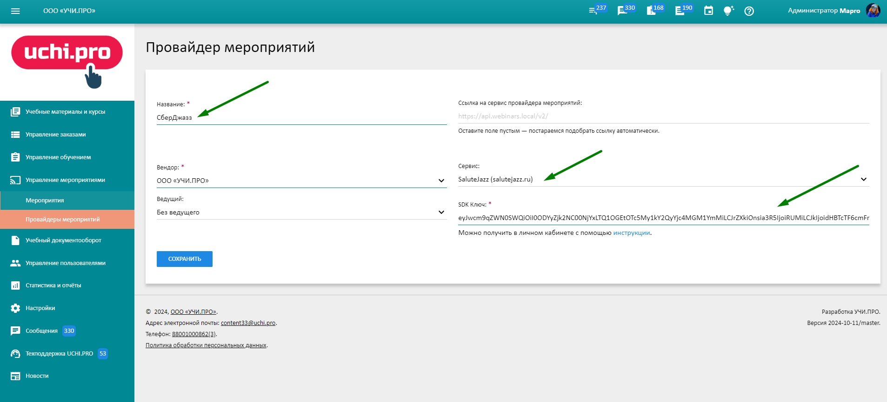The image size is (887, 402).
Task: Open the hamburger menu icon
Action: click(x=15, y=11)
